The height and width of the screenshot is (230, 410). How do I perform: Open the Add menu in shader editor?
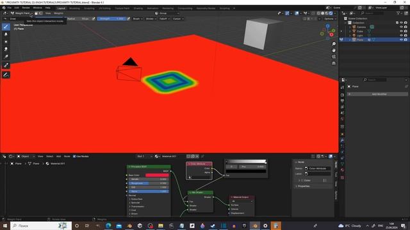click(x=58, y=156)
